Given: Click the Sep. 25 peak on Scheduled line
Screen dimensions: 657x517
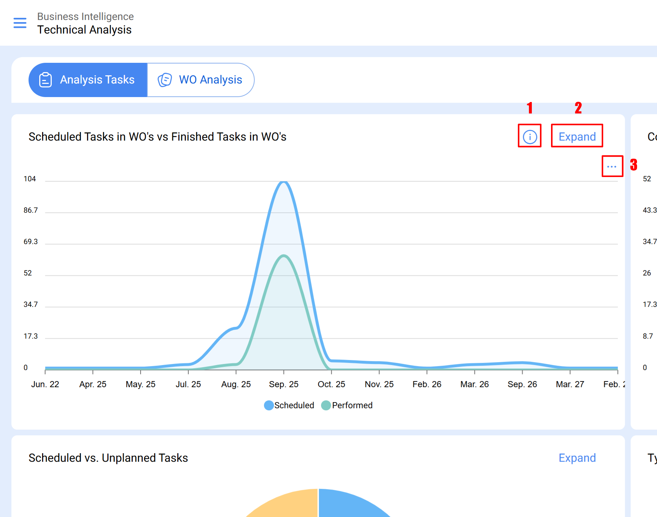Looking at the screenshot, I should click(284, 182).
